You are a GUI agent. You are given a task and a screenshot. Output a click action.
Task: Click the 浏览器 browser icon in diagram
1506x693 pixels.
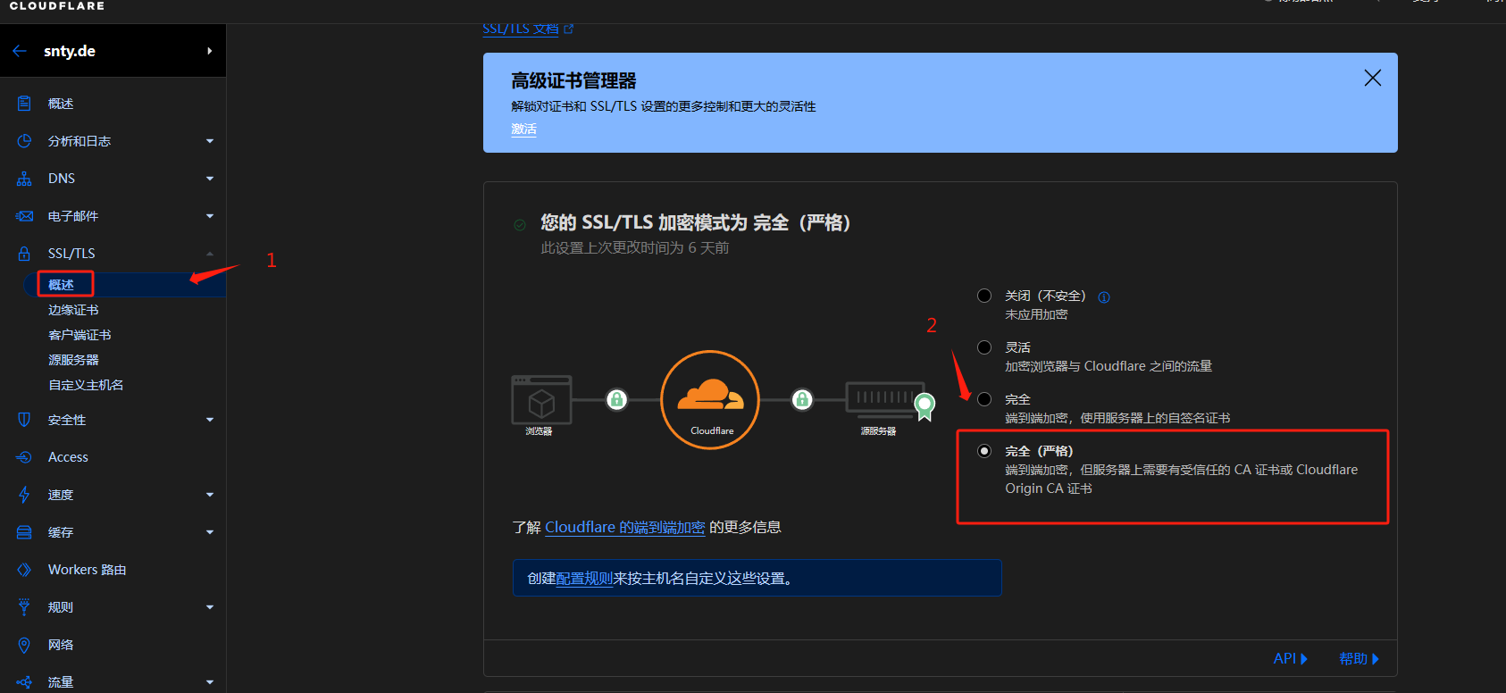[541, 400]
